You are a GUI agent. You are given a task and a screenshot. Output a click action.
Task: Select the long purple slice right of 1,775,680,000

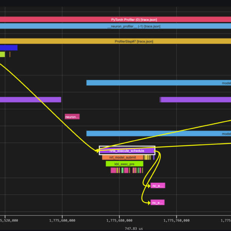click(196, 100)
